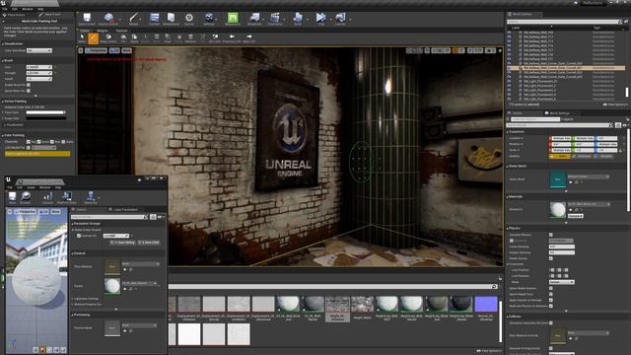Click the Save Sibling button
631x355 pixels.
point(122,243)
